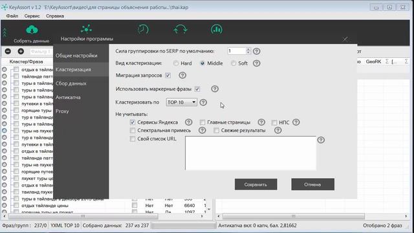414x233 pixels.
Task: Expand all clusters with plus icon
Action: 21,51
